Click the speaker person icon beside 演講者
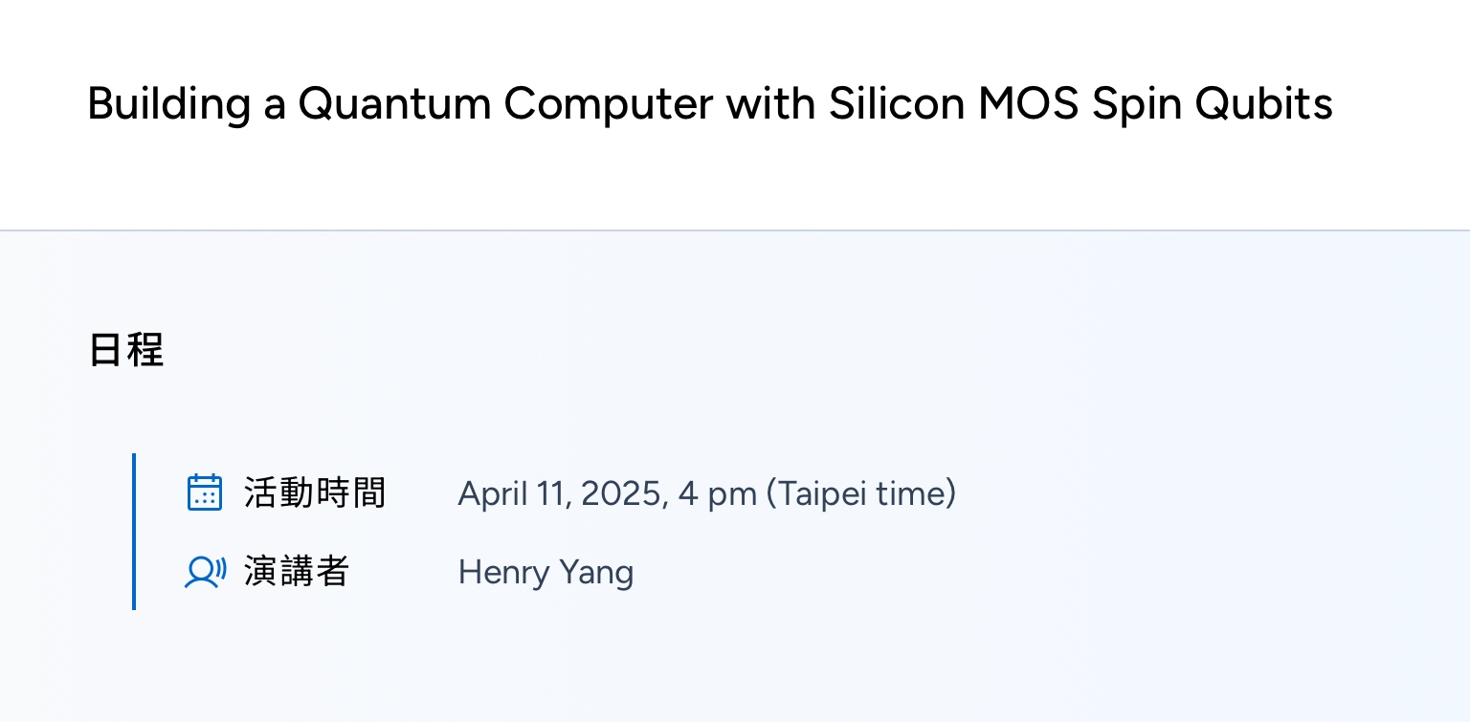 (205, 572)
